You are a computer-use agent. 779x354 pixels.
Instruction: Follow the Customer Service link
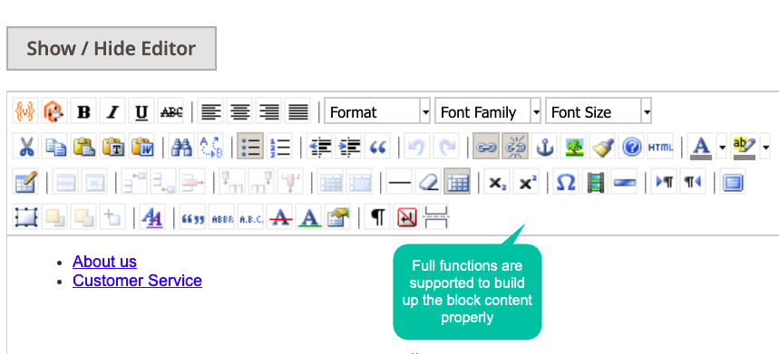point(137,280)
